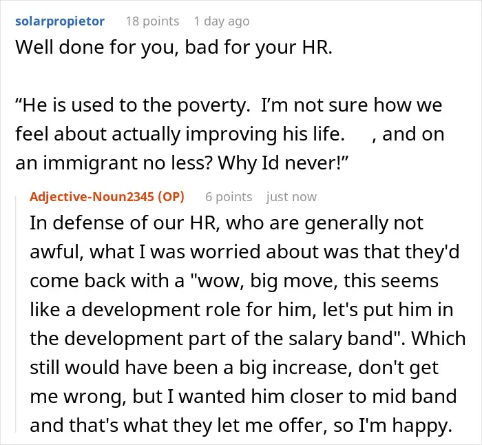Click the 'In defense of our HR' reply line

click(227, 223)
